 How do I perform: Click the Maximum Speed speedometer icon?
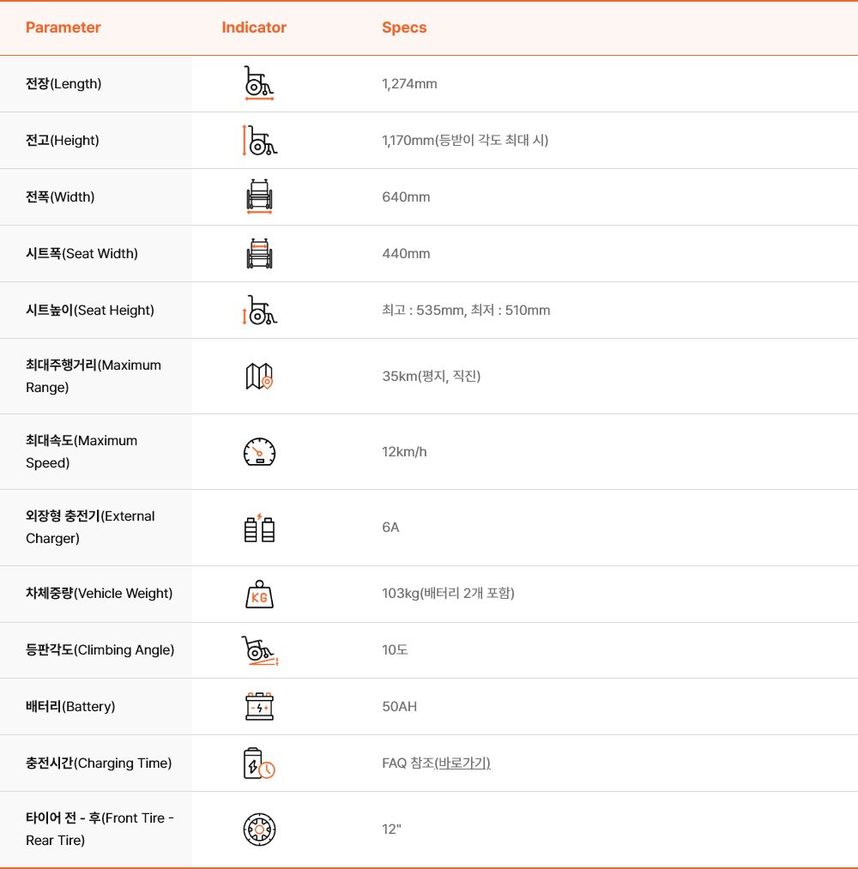tap(259, 452)
